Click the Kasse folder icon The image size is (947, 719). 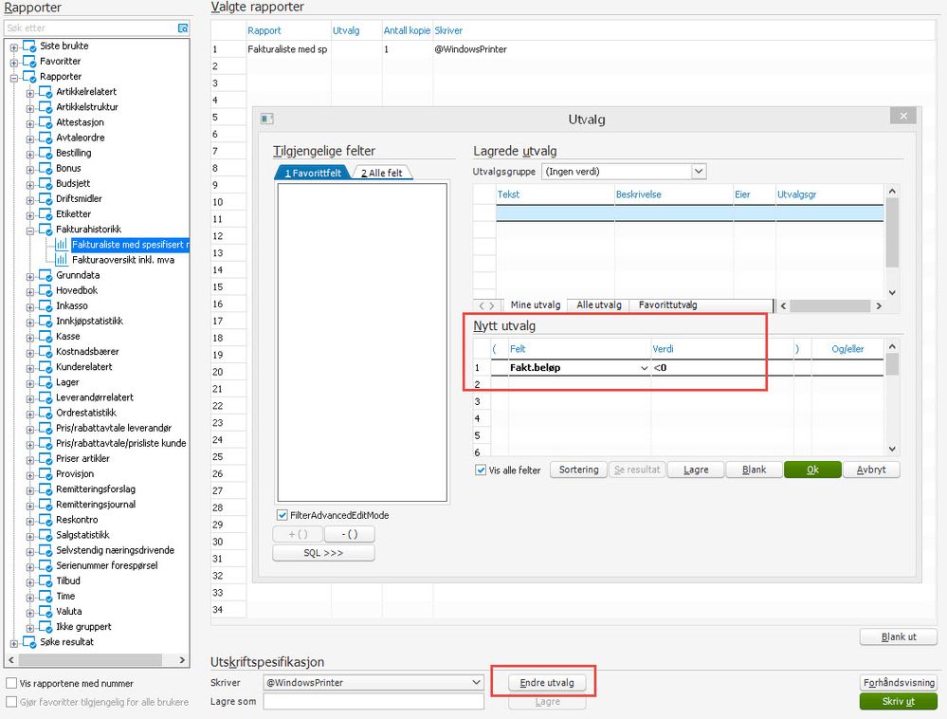pyautogui.click(x=46, y=337)
